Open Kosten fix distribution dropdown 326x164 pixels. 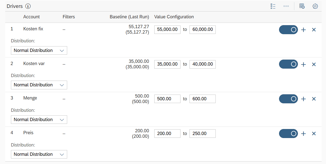point(39,50)
